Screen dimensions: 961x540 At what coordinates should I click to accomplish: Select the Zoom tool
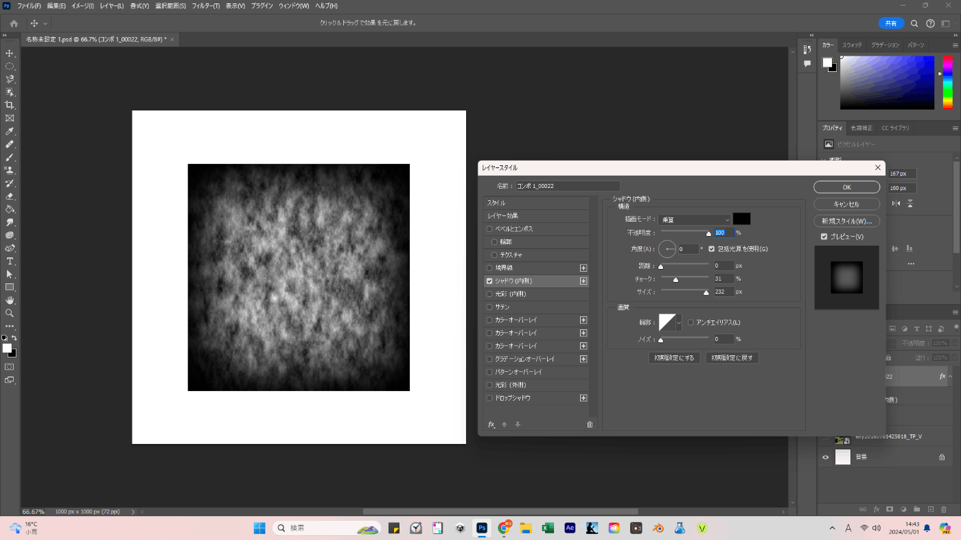coord(10,314)
